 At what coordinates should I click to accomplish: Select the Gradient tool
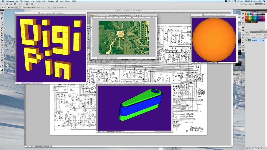(x=2, y=40)
